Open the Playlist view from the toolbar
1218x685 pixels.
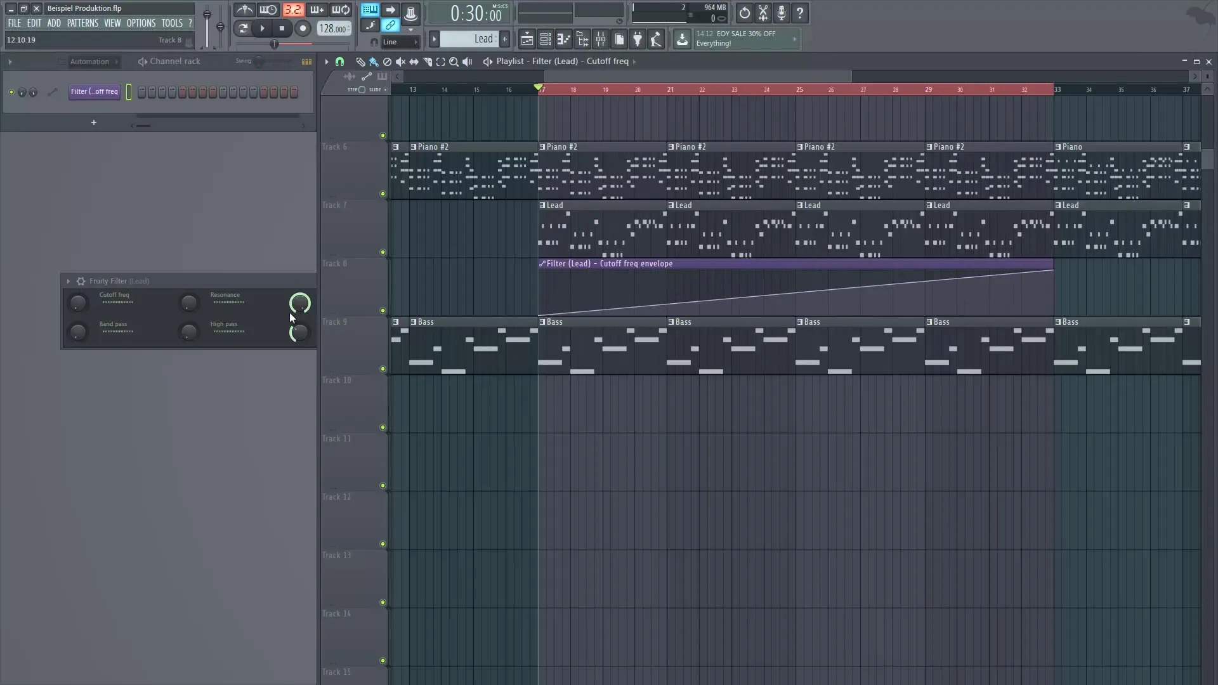click(527, 39)
